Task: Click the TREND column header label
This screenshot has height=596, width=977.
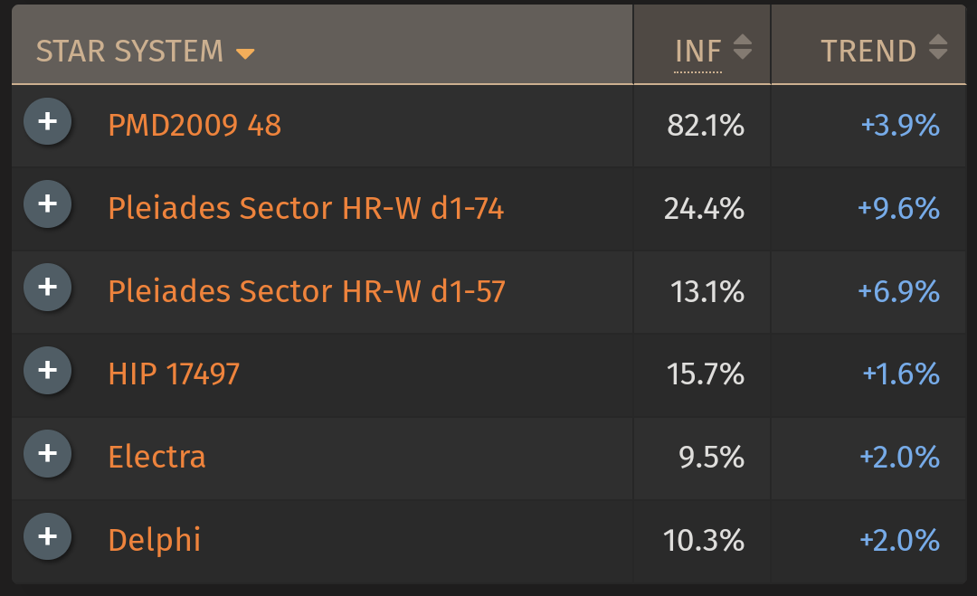Action: coord(868,51)
